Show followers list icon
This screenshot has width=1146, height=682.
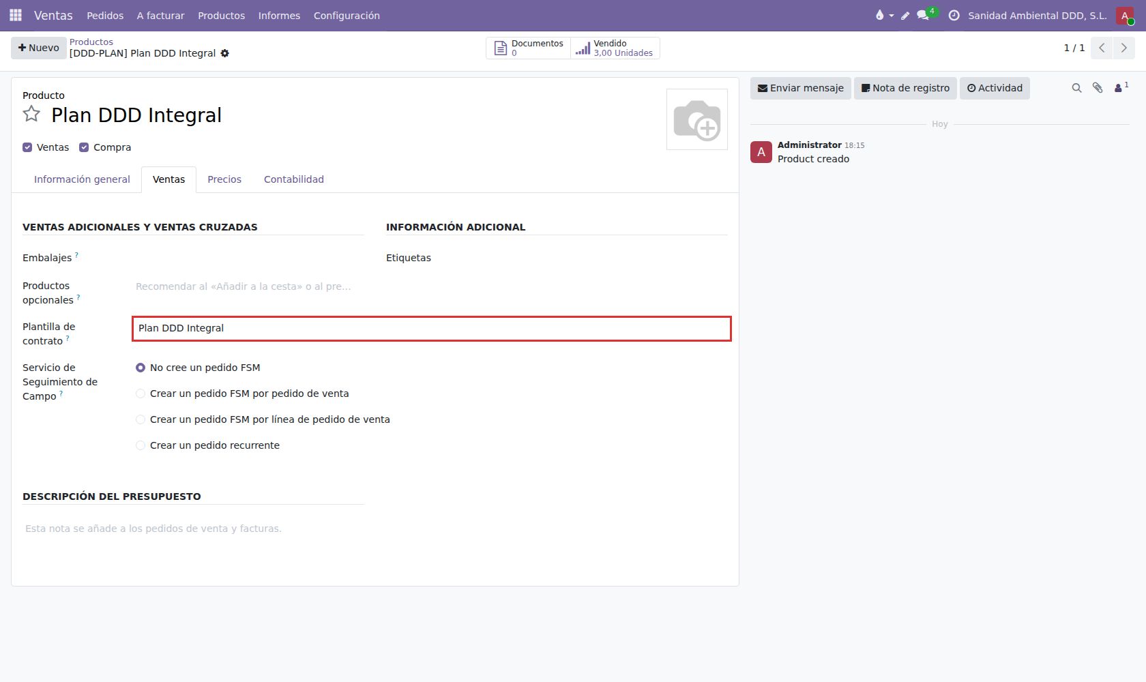point(1121,87)
